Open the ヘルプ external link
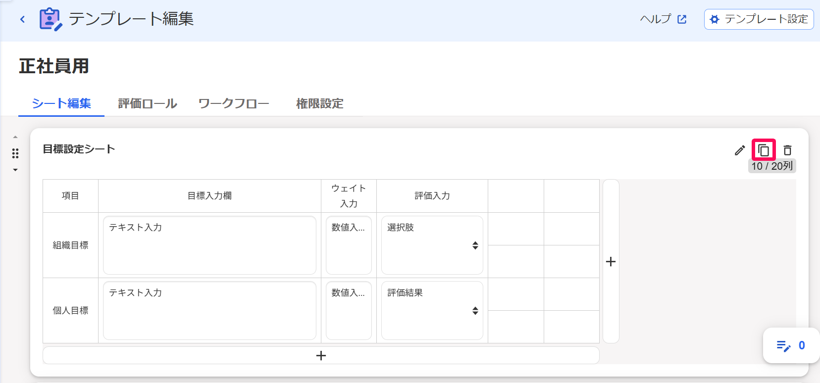The width and height of the screenshot is (820, 383). pos(663,19)
